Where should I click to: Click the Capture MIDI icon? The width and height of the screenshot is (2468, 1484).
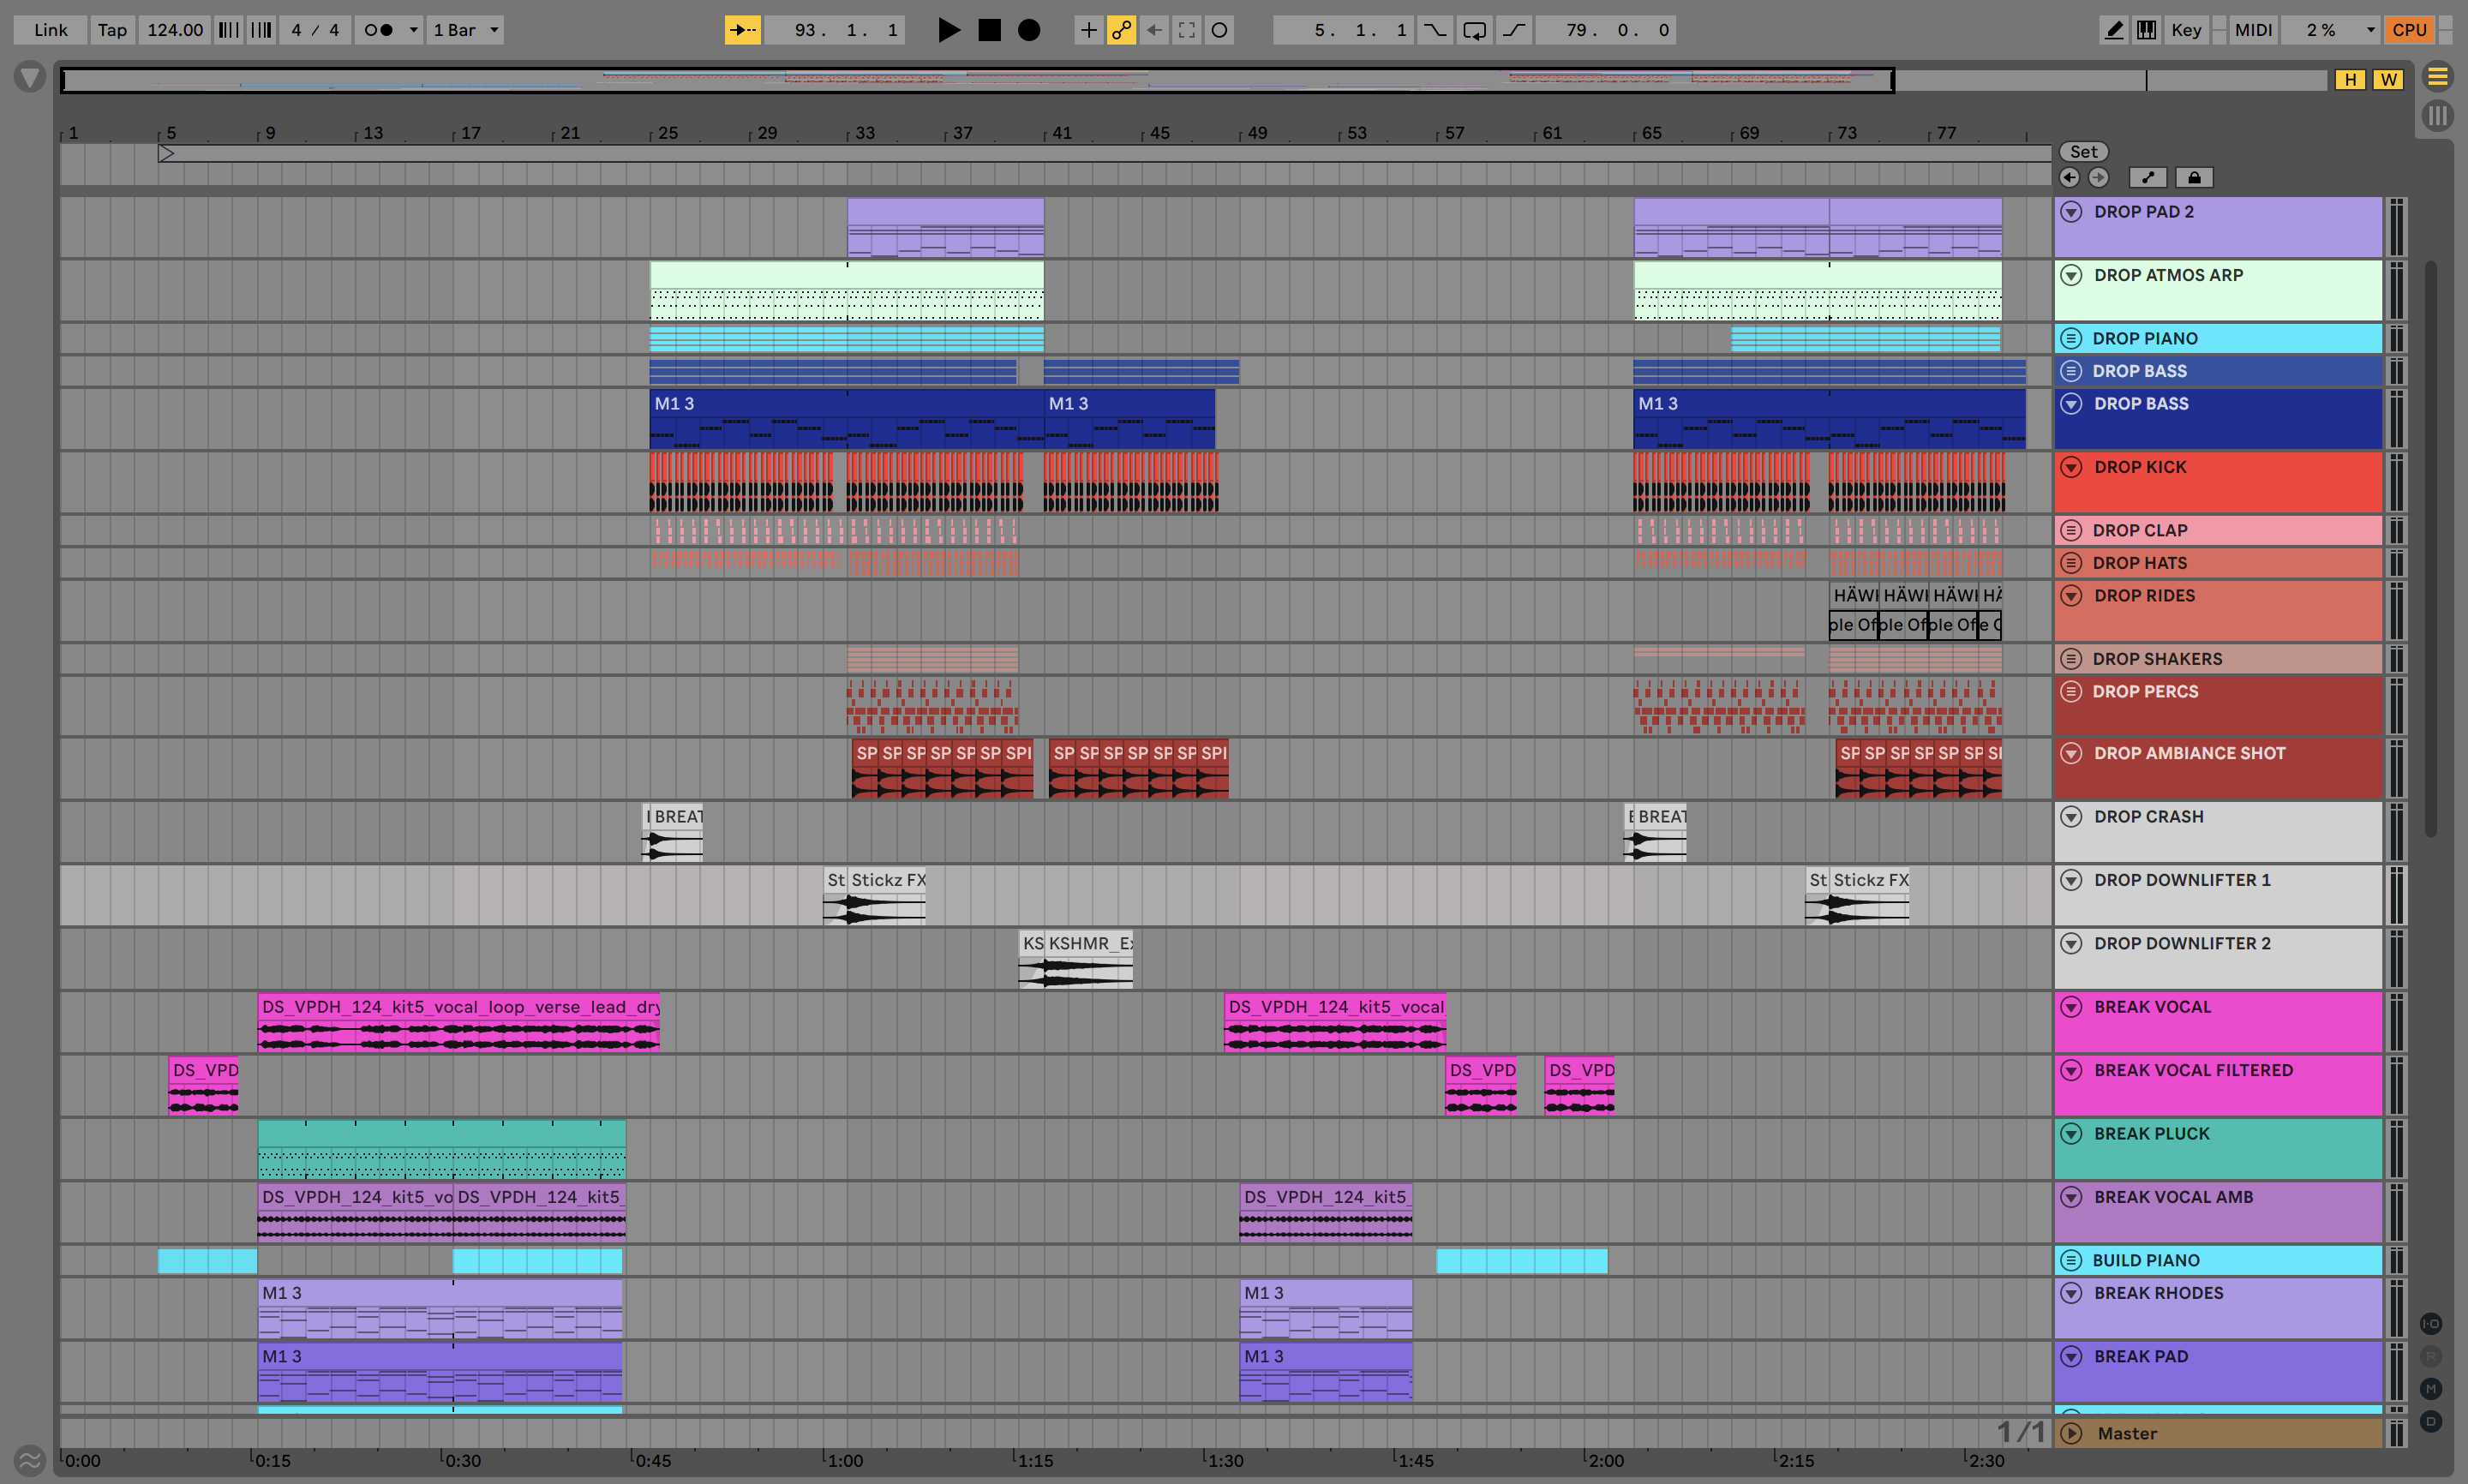click(x=1186, y=30)
